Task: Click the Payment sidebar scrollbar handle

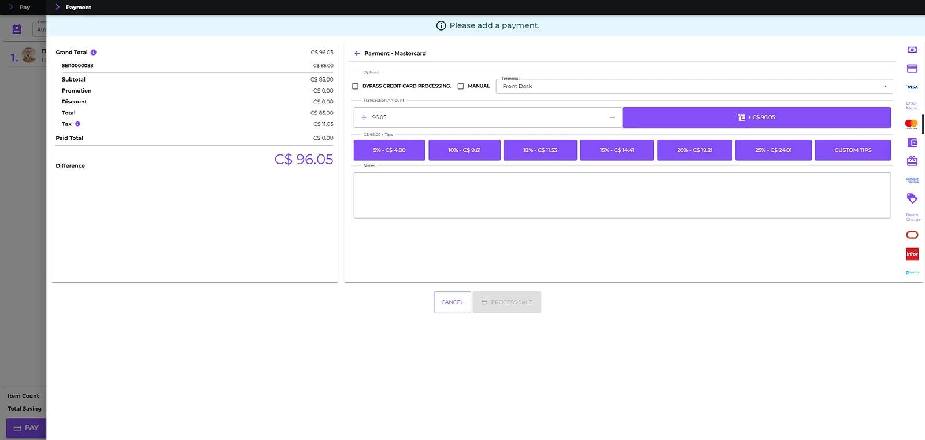Action: point(923,124)
